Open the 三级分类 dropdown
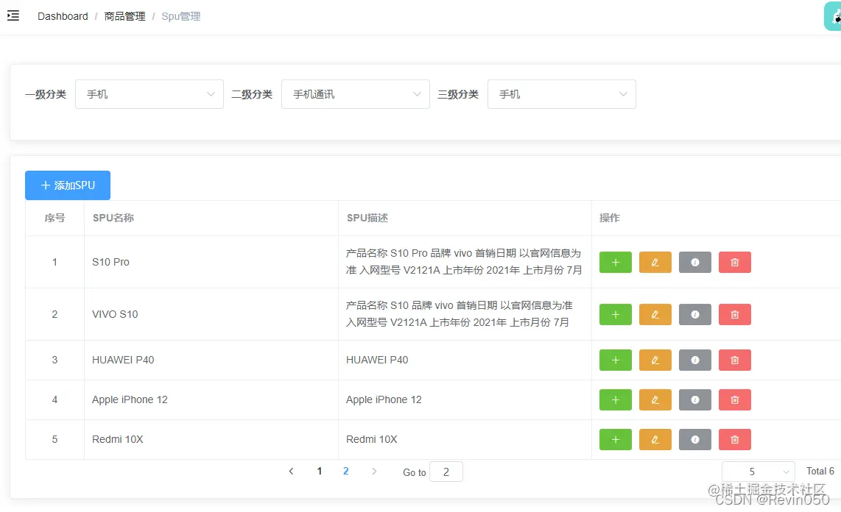This screenshot has width=841, height=512. point(562,94)
